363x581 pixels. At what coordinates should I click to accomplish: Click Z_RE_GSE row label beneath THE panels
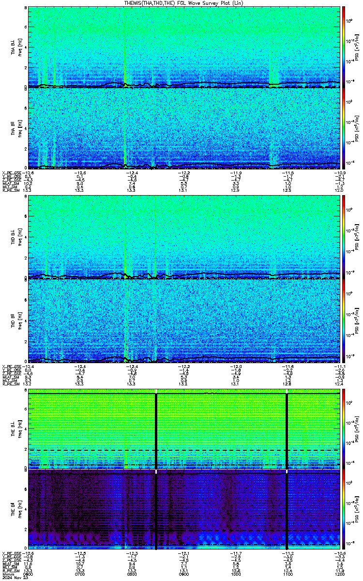point(12,560)
